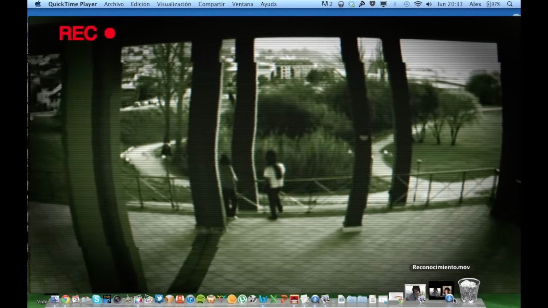Launch iTunes from the Dock
The image size is (548, 308).
click(190, 299)
